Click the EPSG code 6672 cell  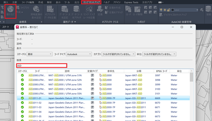[x=158, y=112]
